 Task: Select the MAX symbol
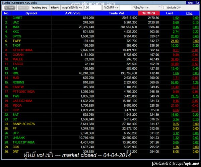tap(16, 27)
